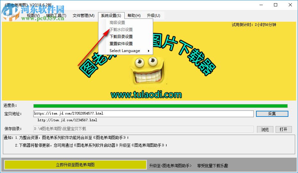Choose 下载目录设置 from the menu

(126, 36)
